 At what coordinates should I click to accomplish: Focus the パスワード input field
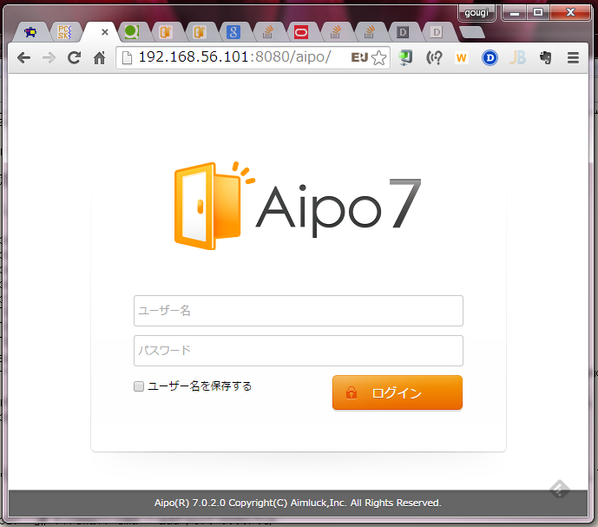point(299,351)
